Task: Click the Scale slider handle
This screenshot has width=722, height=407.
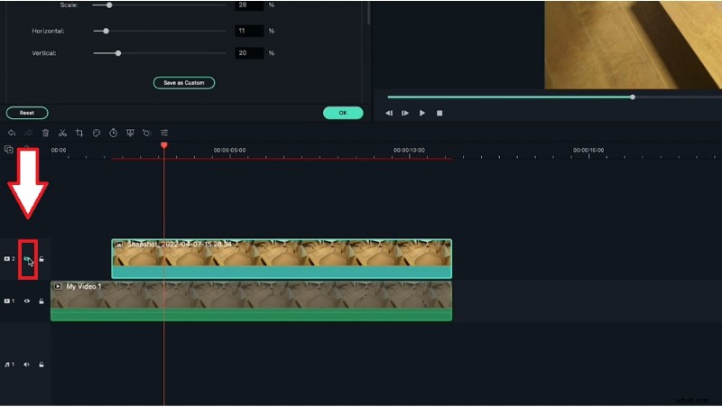Action: 109,5
